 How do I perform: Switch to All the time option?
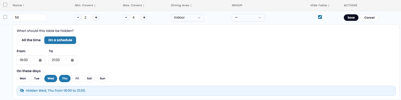point(31,40)
